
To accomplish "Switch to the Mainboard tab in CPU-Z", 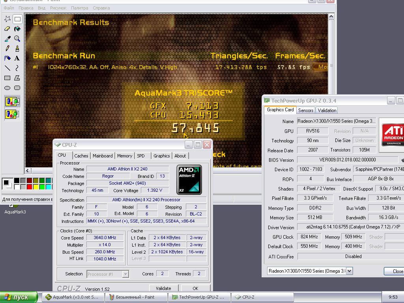I will tap(103, 156).
